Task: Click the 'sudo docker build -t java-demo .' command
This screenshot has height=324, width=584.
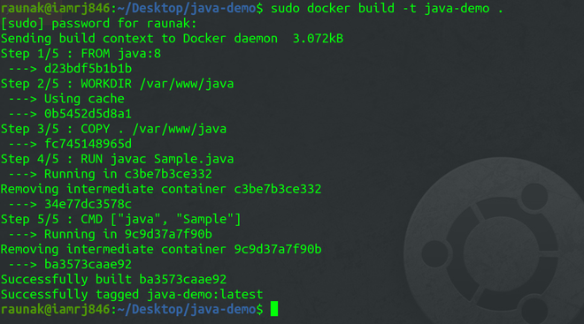Action: pyautogui.click(x=387, y=8)
